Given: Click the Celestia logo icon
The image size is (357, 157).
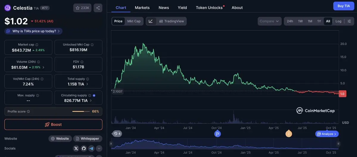Looking at the screenshot, I should (x=8, y=8).
